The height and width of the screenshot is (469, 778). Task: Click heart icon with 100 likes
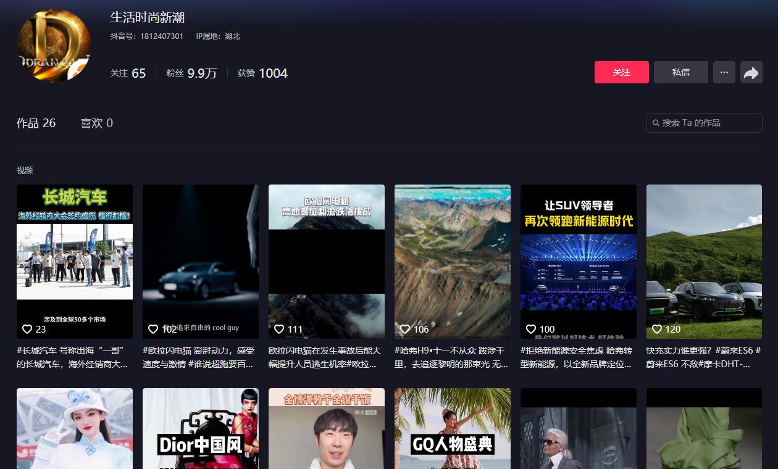531,329
